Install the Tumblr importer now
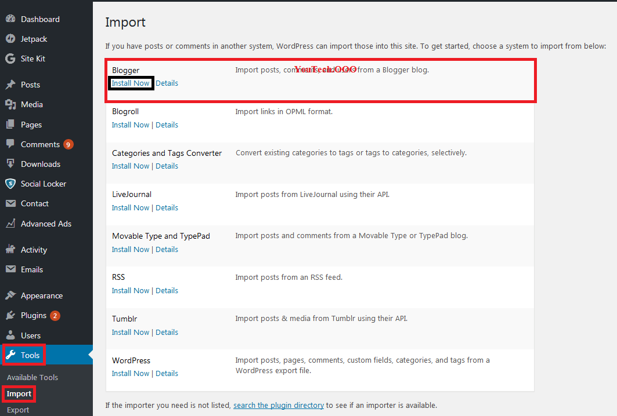Screen dimensions: 617x416 131,333
